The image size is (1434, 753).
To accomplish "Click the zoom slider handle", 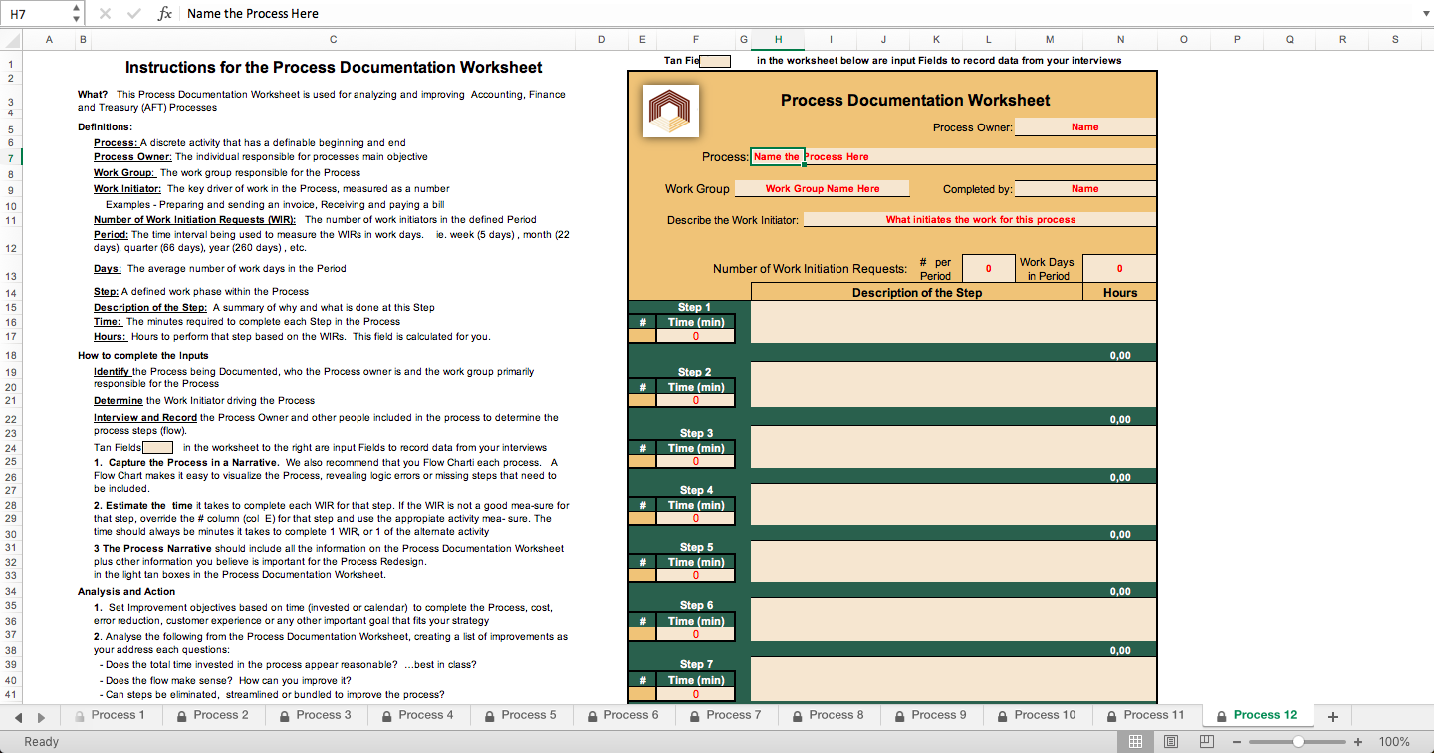I will coord(1298,742).
